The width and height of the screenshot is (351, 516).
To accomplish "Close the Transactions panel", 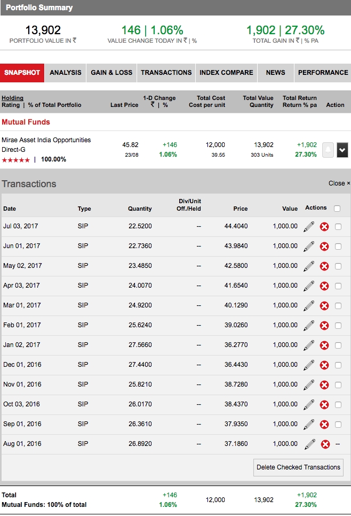I will (x=339, y=183).
